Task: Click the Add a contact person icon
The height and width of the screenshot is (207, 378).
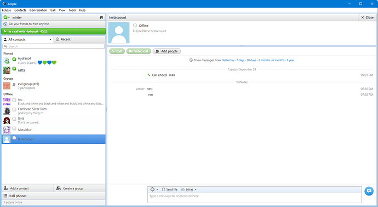Action: (6, 188)
